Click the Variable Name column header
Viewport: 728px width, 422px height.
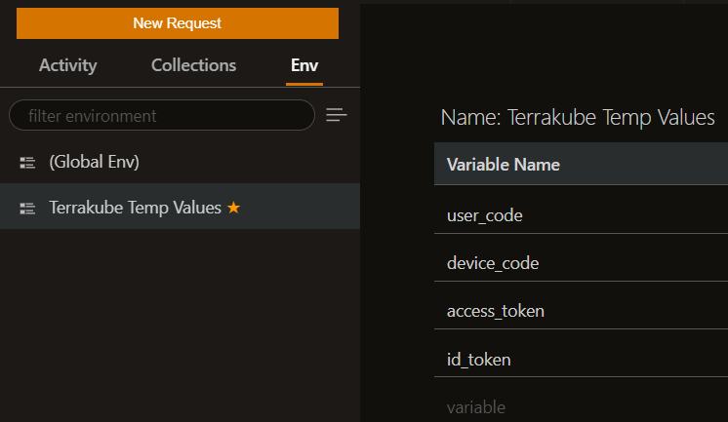pyautogui.click(x=503, y=165)
